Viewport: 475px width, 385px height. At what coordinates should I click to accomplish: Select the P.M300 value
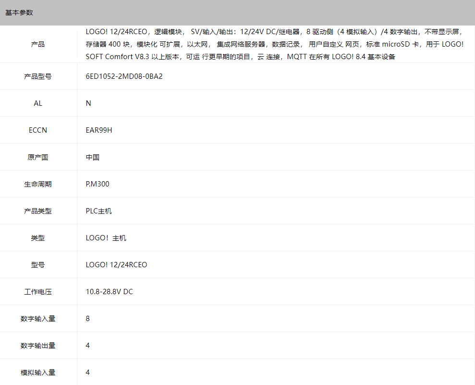(x=97, y=184)
